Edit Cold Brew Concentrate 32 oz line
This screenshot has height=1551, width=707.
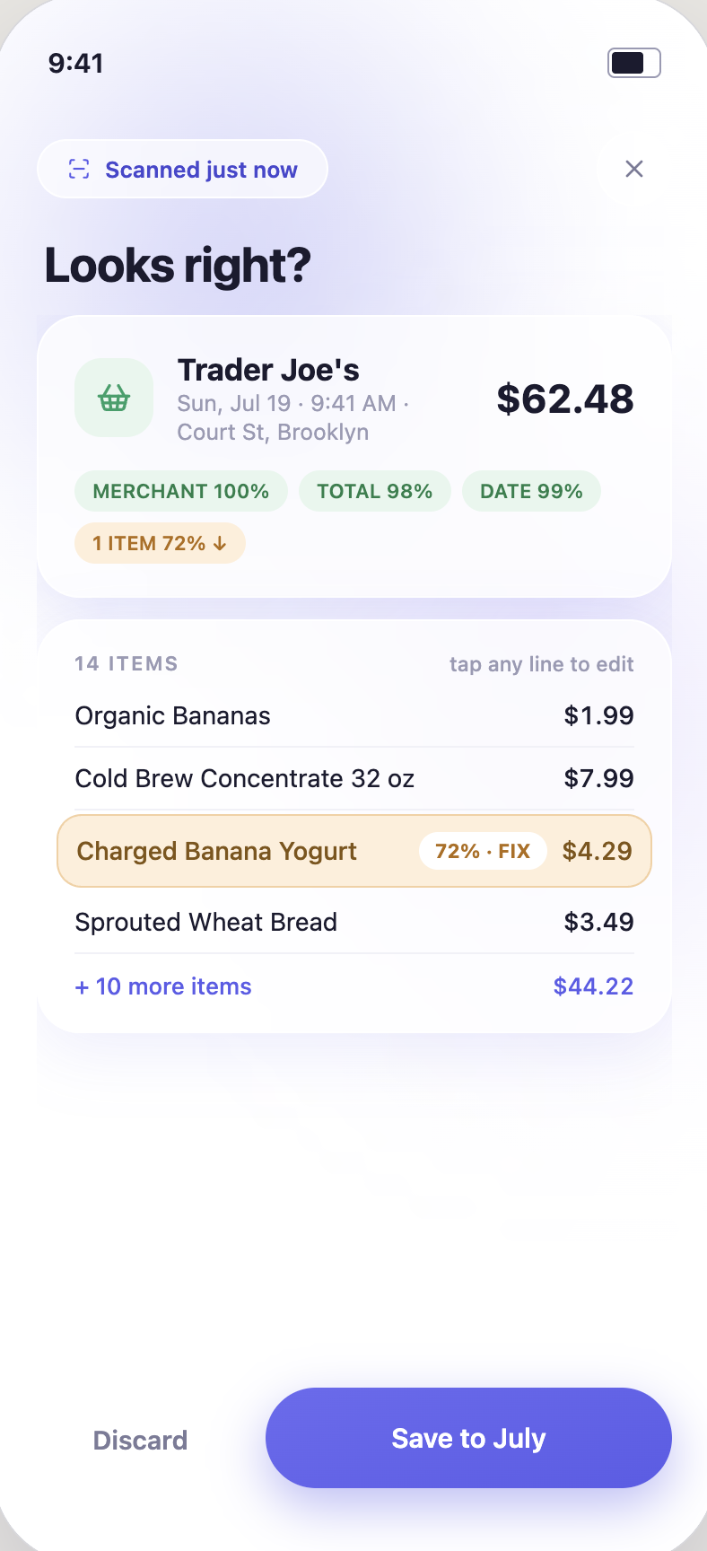(x=354, y=778)
